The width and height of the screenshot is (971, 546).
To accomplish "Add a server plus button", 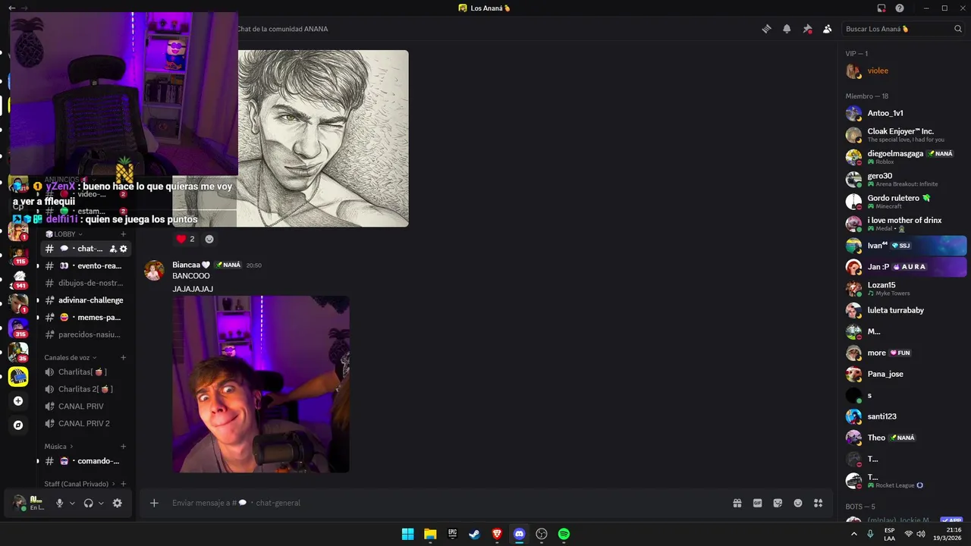I will (18, 401).
